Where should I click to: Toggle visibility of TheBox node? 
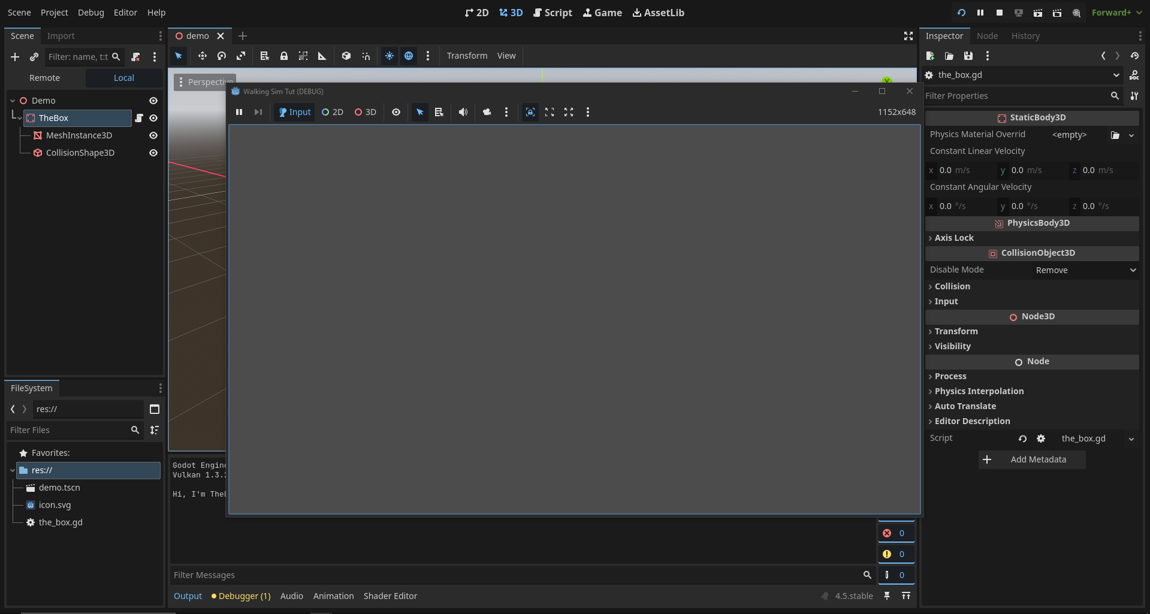tap(153, 118)
